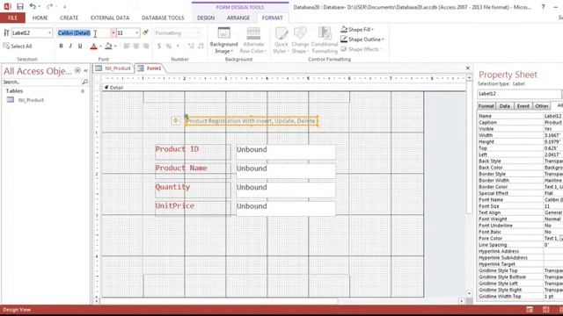Open the EXTERNAL DATA ribbon tab
Screen dimensions: 563x316
pos(109,18)
